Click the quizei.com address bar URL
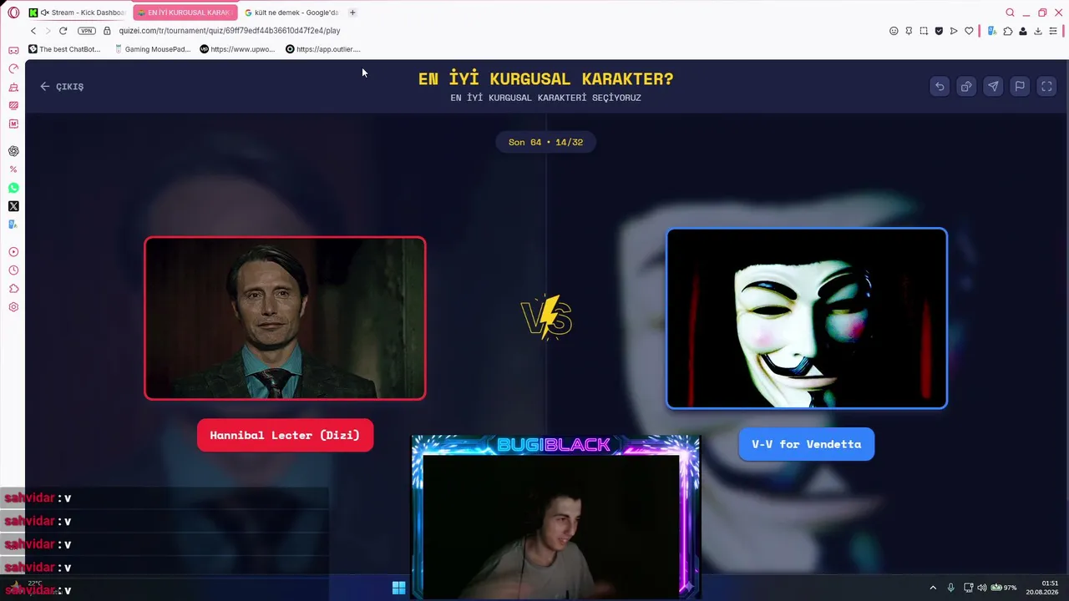Image resolution: width=1069 pixels, height=601 pixels. pos(230,31)
